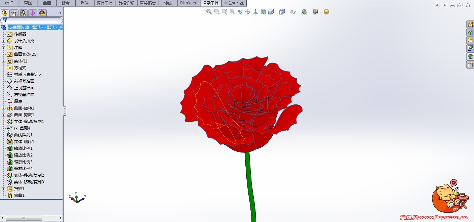
Task: Expand the 曲面实体(25) folder
Action: (x=3, y=54)
